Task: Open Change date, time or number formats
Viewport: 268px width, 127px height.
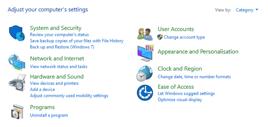Action: 194,77
